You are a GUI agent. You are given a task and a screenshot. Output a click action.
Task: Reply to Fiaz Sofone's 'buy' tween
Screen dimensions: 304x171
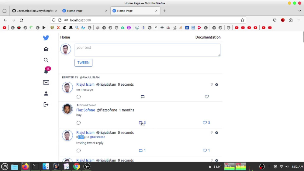click(78, 123)
